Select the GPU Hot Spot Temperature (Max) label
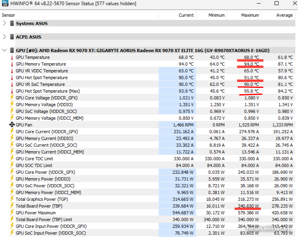 [48, 91]
